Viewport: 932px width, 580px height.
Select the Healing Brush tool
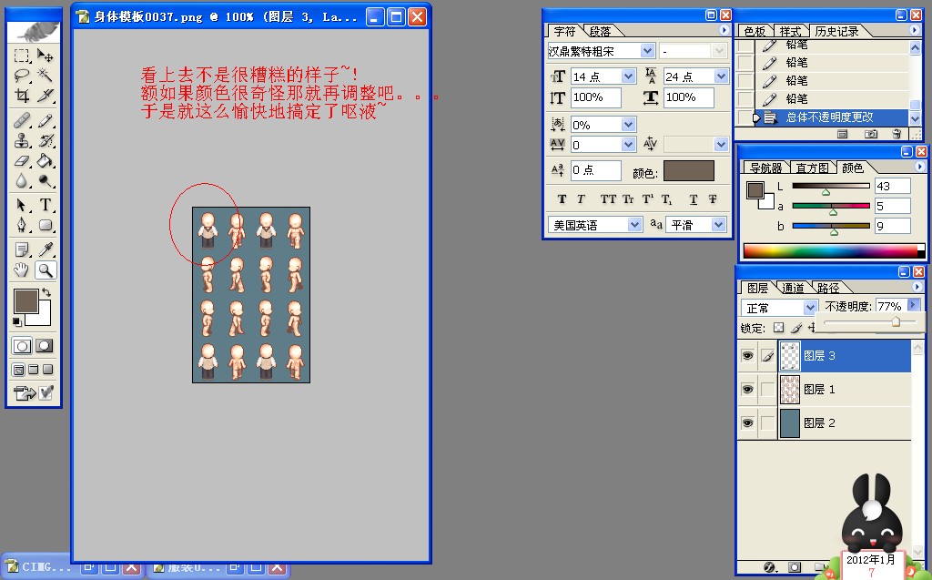click(22, 121)
